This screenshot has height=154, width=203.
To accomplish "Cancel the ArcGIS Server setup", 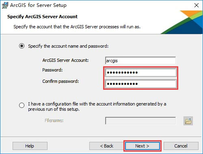I will (x=181, y=146).
